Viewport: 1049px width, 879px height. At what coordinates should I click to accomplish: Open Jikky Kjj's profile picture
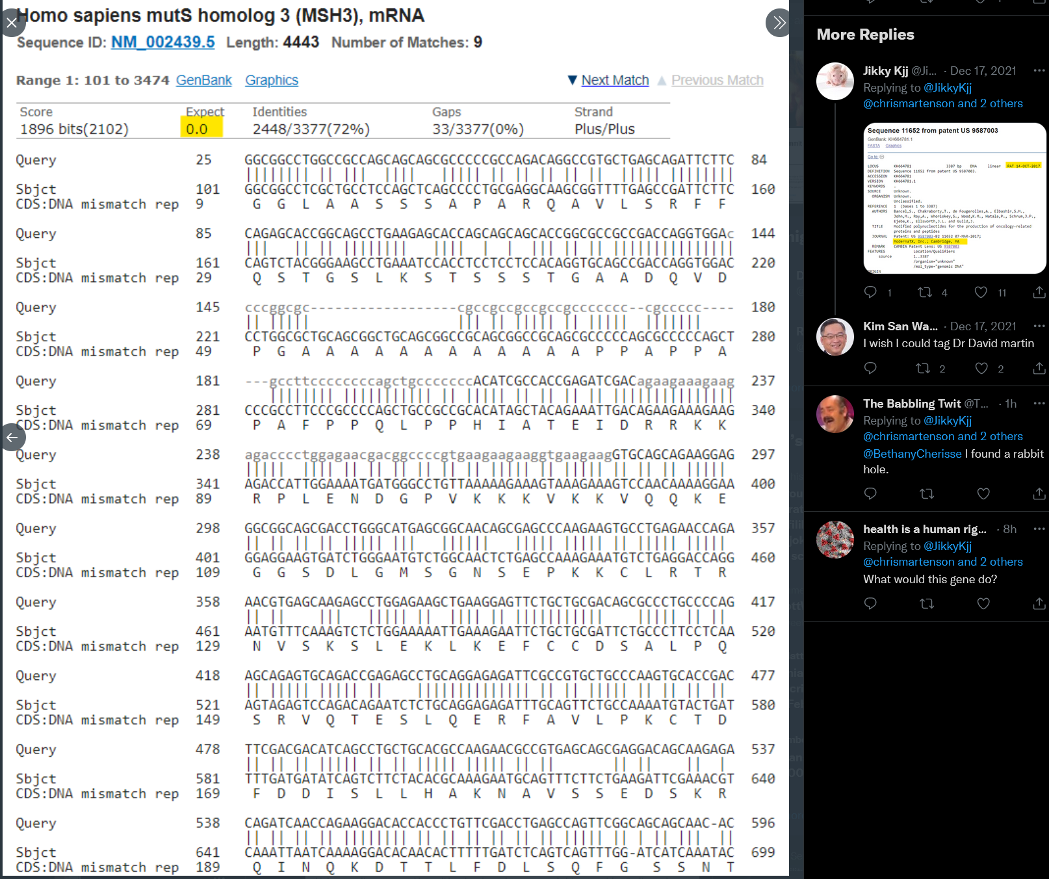pyautogui.click(x=835, y=81)
